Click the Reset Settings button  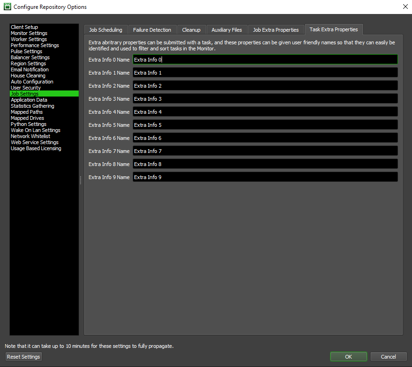(x=23, y=357)
